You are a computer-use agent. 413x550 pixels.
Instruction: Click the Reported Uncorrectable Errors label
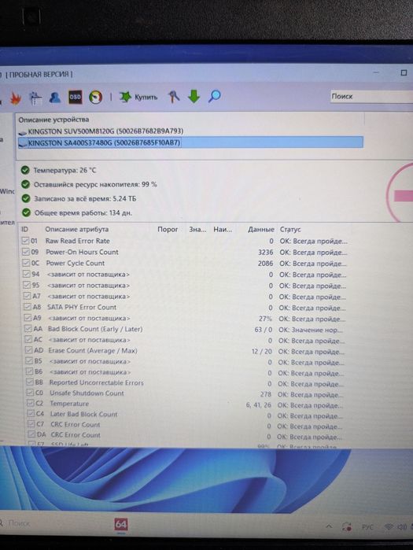coord(97,382)
